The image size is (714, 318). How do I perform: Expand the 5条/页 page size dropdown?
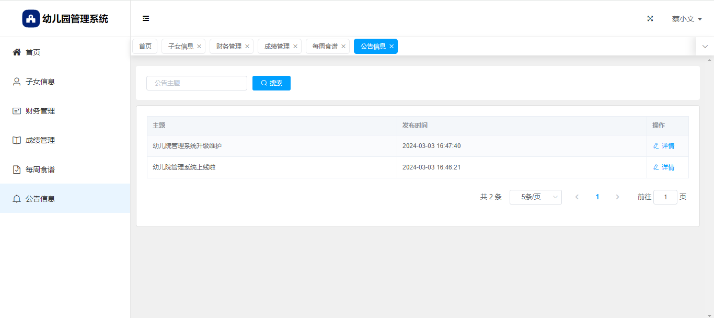(535, 197)
